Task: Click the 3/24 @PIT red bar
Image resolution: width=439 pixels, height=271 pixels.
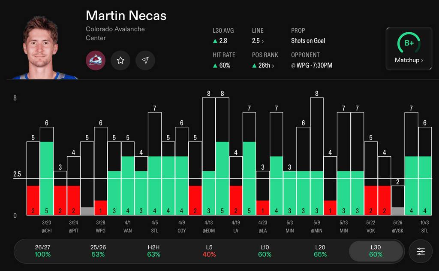Action: pos(74,200)
